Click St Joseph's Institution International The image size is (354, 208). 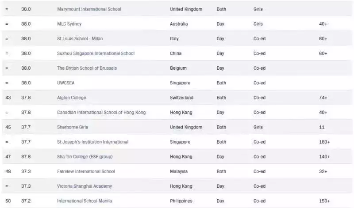(92, 142)
